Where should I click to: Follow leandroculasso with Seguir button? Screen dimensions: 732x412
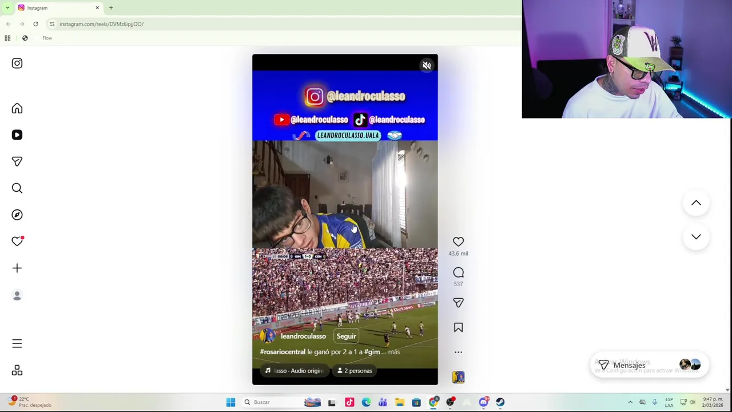pos(346,336)
